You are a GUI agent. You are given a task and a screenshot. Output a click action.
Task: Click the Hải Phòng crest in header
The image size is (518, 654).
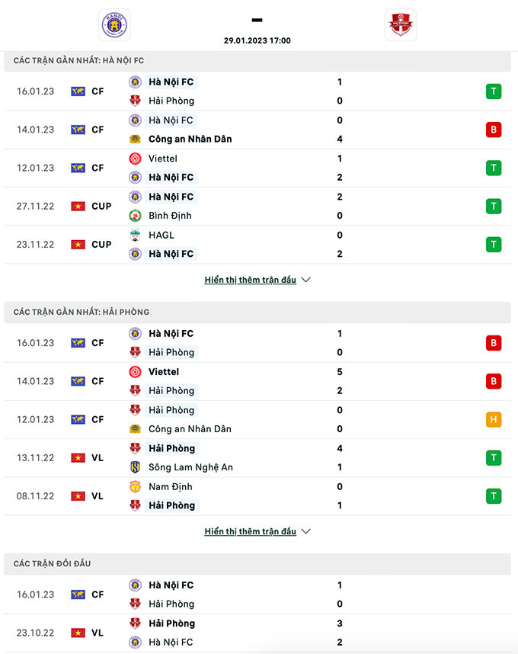point(401,24)
